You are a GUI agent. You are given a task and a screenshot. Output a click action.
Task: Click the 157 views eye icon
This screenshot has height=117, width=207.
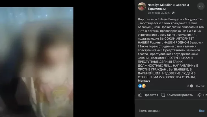coord(203,86)
